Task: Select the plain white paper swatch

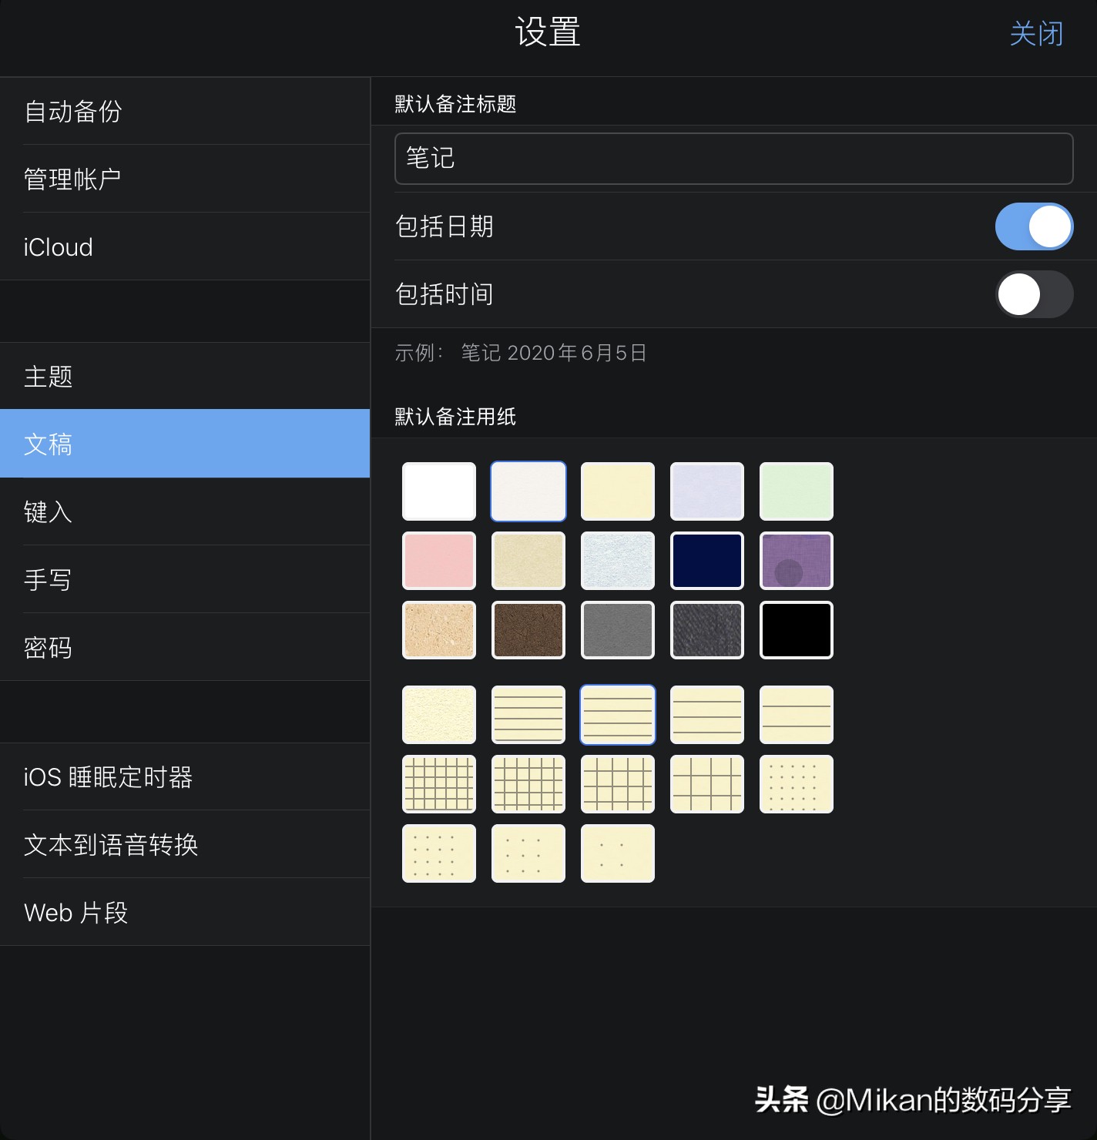Action: (439, 491)
